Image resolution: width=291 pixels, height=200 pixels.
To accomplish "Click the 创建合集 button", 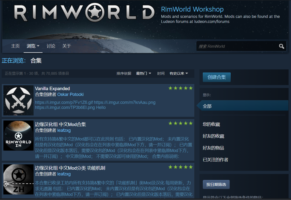I will point(217,77).
